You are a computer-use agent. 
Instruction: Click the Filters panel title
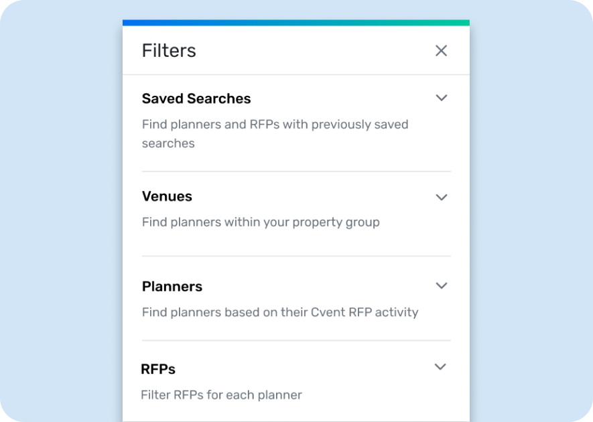click(x=169, y=51)
